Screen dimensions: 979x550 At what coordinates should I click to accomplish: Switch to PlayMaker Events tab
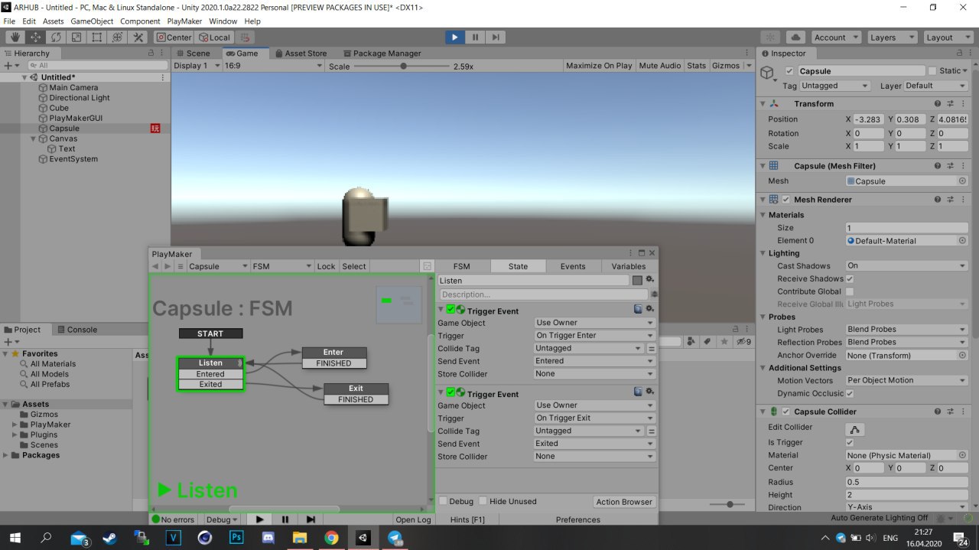pyautogui.click(x=573, y=266)
